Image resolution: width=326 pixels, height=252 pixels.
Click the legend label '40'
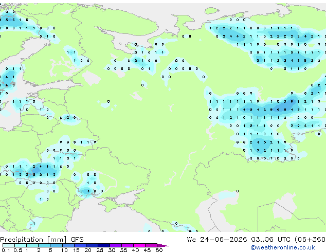pyautogui.click(x=135, y=250)
